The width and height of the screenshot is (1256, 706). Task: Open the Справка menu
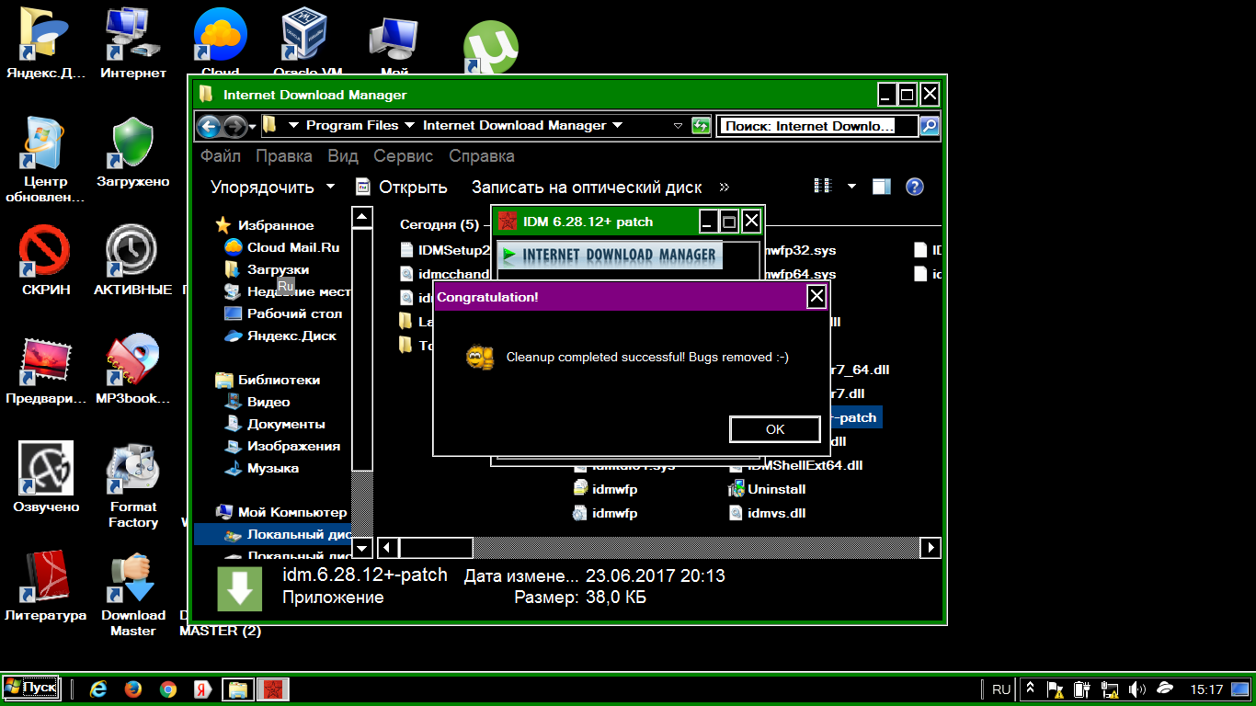[x=482, y=155]
